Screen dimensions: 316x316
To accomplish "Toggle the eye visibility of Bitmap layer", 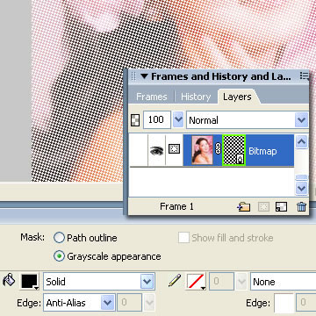I will tap(157, 151).
